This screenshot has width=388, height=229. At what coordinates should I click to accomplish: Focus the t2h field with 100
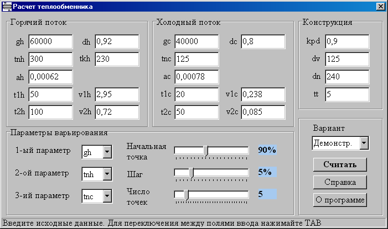click(x=50, y=112)
